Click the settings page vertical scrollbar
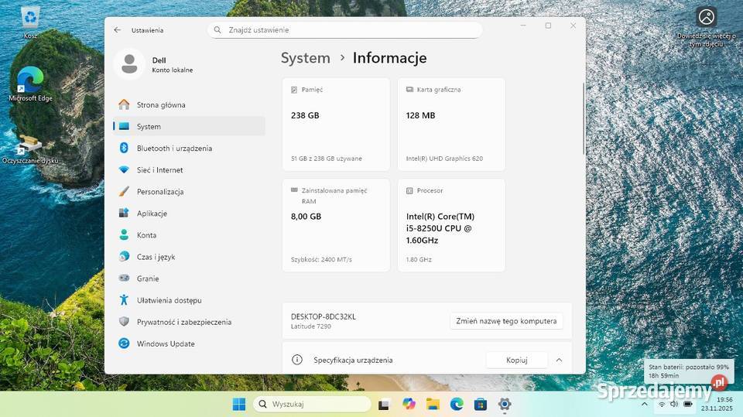This screenshot has width=743, height=417. coord(584,118)
